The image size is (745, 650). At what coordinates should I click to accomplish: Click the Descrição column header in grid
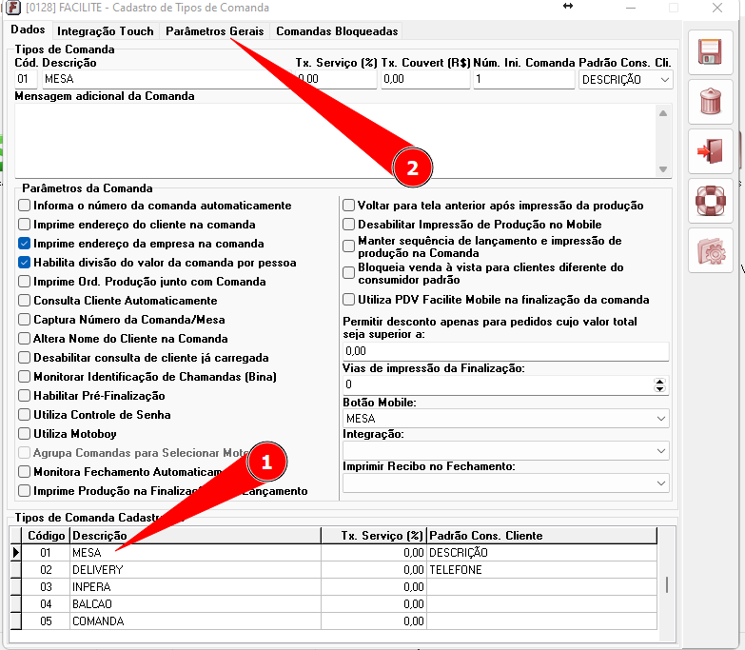(x=195, y=536)
